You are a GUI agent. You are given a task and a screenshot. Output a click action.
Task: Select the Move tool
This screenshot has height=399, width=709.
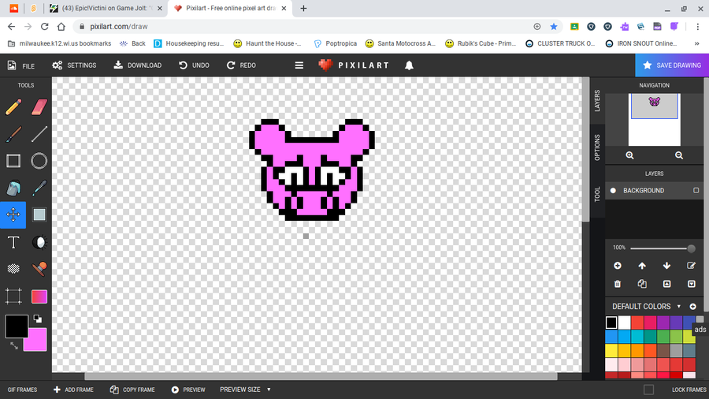point(13,215)
